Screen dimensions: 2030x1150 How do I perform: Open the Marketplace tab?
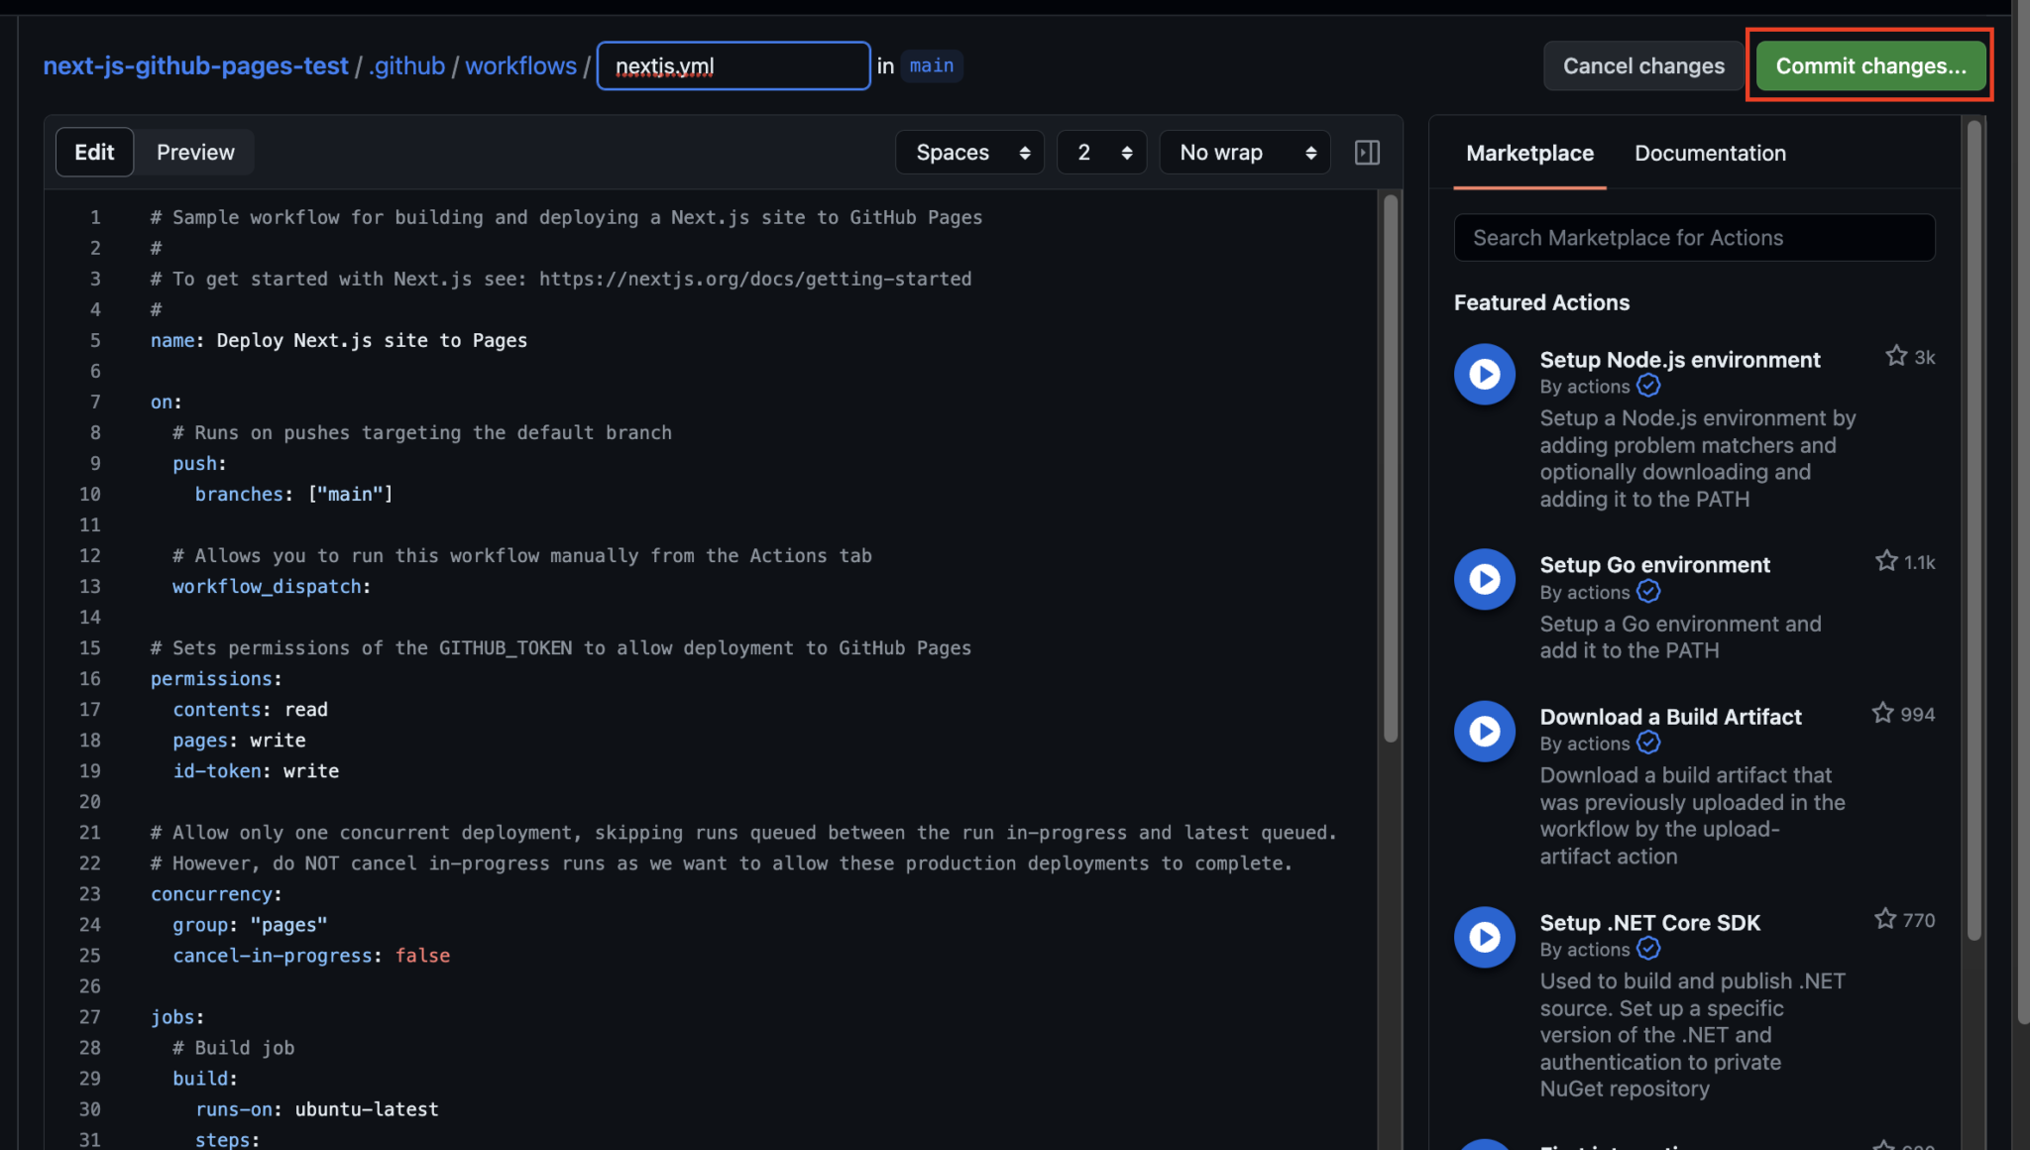point(1529,153)
